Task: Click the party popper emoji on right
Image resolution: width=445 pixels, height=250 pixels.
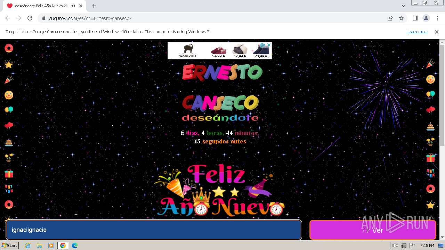Action: 430,64
